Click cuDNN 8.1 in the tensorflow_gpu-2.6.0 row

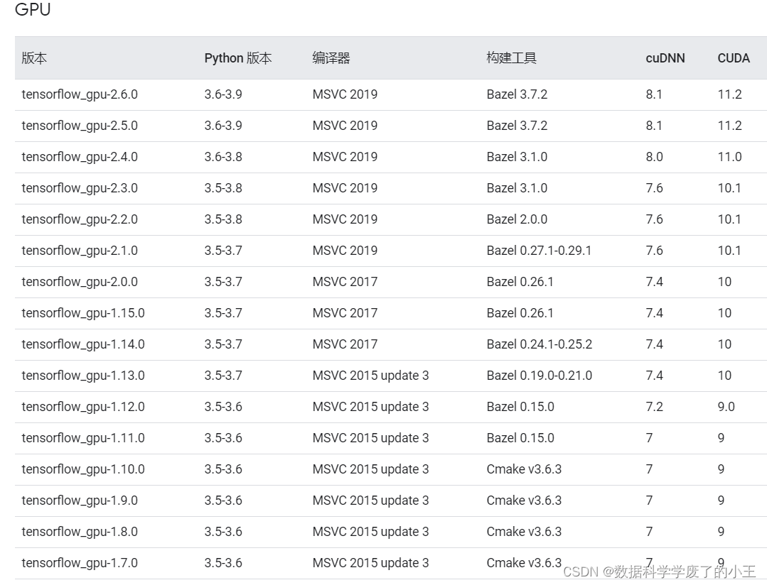[654, 94]
